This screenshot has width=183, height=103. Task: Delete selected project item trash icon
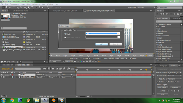17,62
